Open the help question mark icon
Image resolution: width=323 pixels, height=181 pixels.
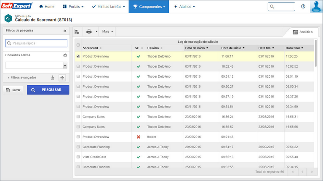303,7
